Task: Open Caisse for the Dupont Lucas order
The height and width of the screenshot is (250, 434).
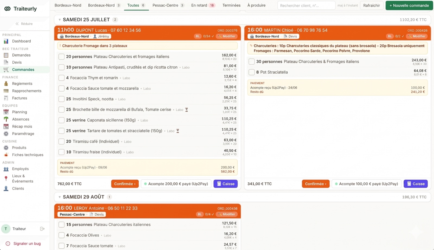Action: click(x=226, y=184)
